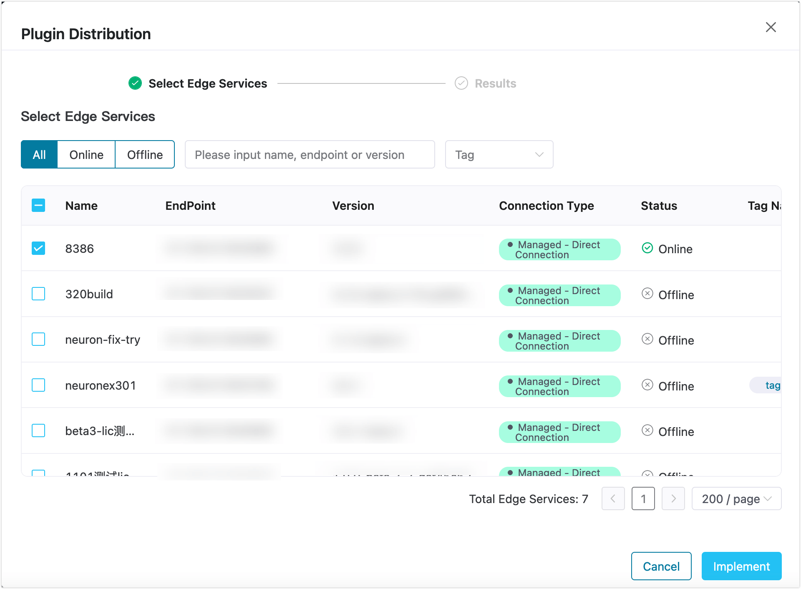Switch to the Offline filter tab
The width and height of the screenshot is (801, 589).
coord(145,155)
